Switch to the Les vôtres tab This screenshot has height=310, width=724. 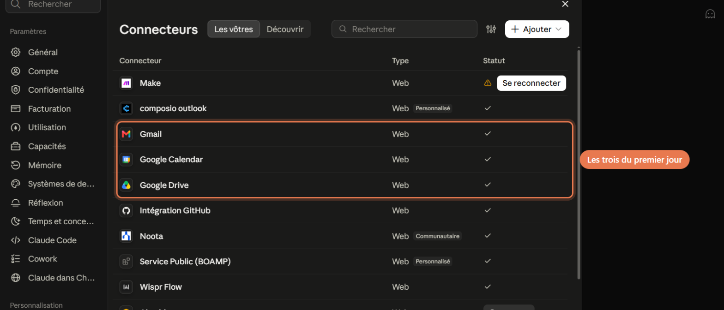234,29
